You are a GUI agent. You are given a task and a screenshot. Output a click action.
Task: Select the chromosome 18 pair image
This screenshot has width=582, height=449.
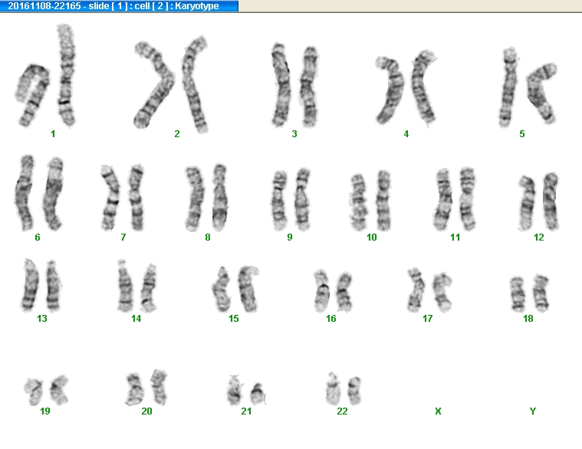click(529, 293)
